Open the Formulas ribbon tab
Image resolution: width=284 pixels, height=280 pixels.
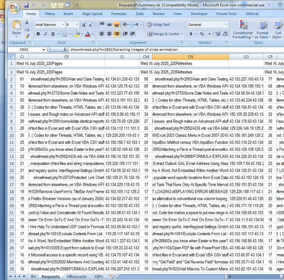(119, 14)
